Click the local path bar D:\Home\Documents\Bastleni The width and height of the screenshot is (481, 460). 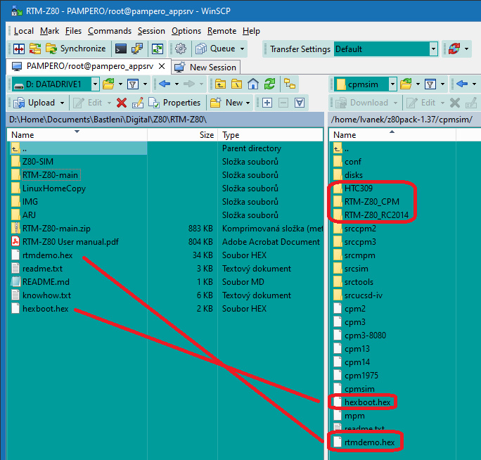coord(165,120)
